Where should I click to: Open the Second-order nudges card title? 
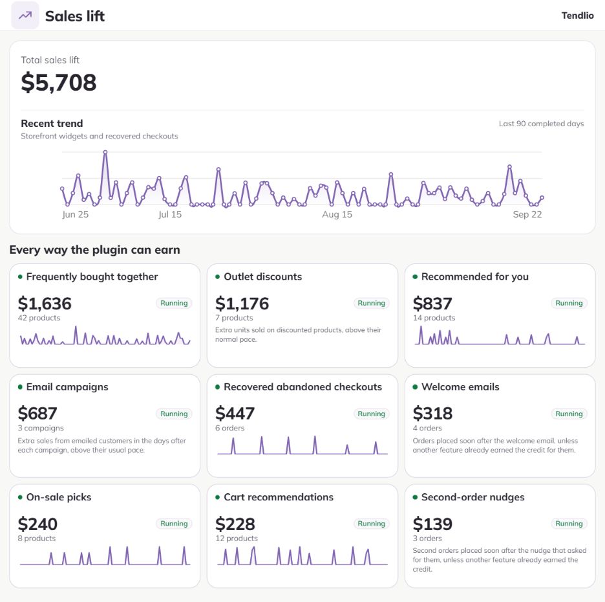pyautogui.click(x=472, y=497)
